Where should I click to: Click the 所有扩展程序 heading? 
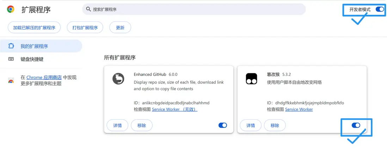[x=120, y=58]
